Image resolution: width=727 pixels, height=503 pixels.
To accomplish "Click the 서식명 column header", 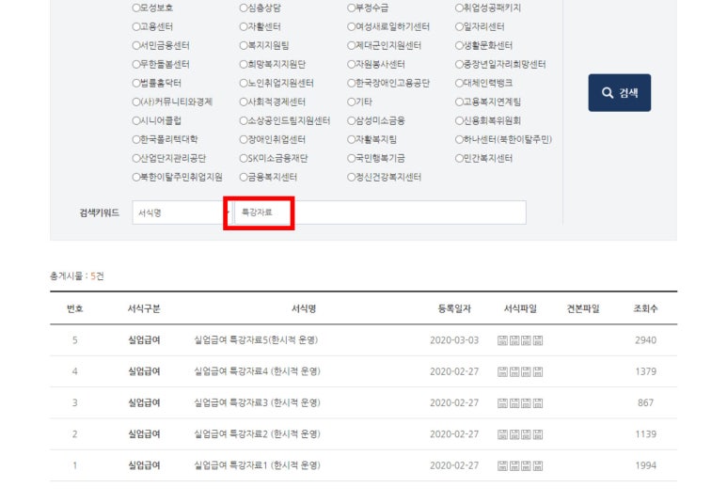I will tap(304, 308).
